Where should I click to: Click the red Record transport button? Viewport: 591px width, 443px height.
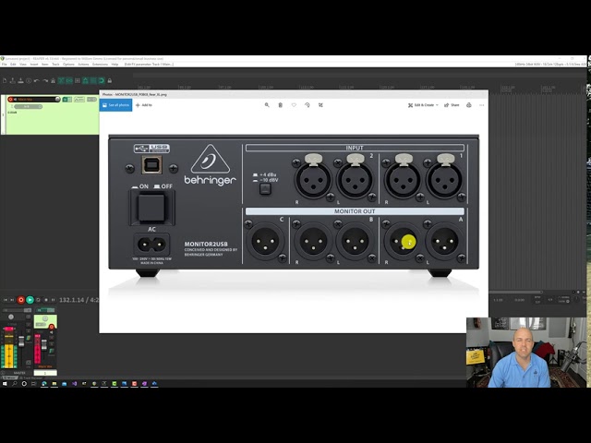click(x=20, y=300)
